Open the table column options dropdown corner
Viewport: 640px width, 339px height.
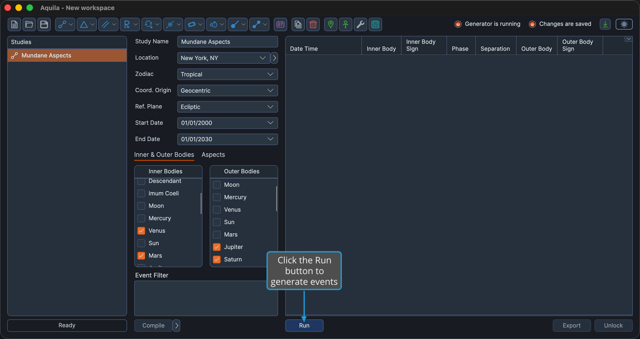pyautogui.click(x=628, y=39)
